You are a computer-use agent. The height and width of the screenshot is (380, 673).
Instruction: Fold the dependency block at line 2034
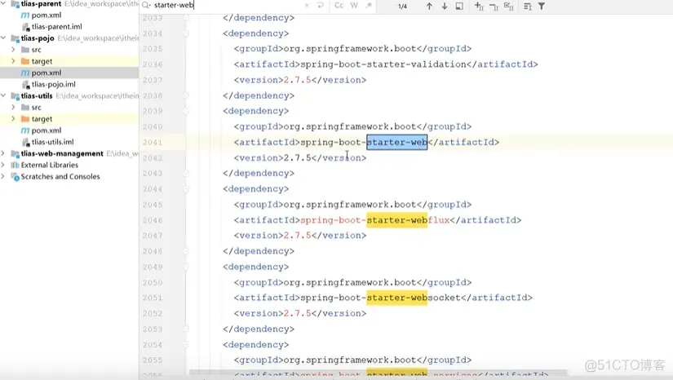(186, 33)
